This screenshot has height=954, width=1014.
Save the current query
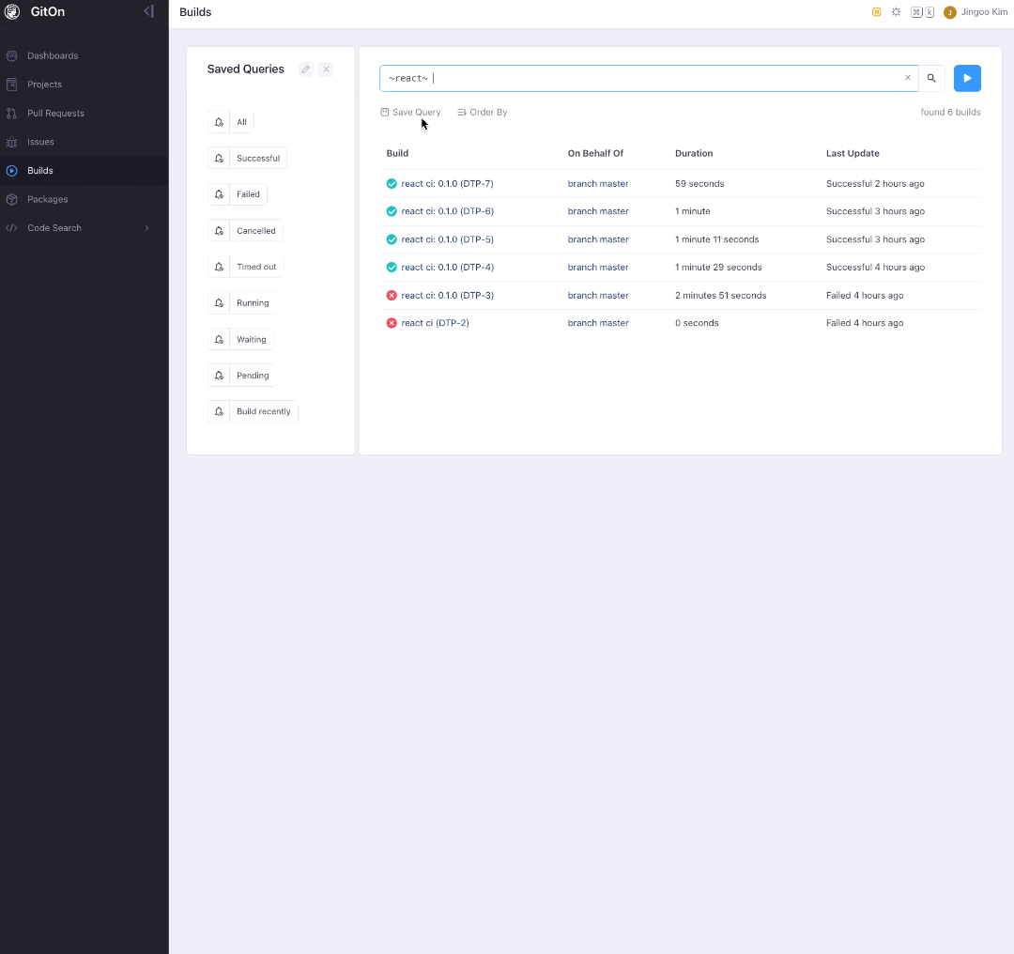(410, 113)
